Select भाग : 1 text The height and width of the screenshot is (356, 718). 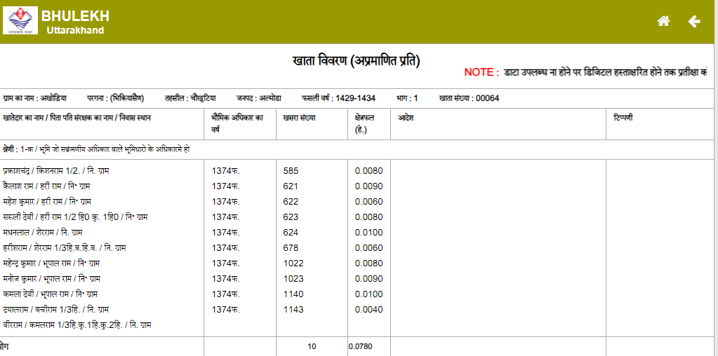(407, 98)
